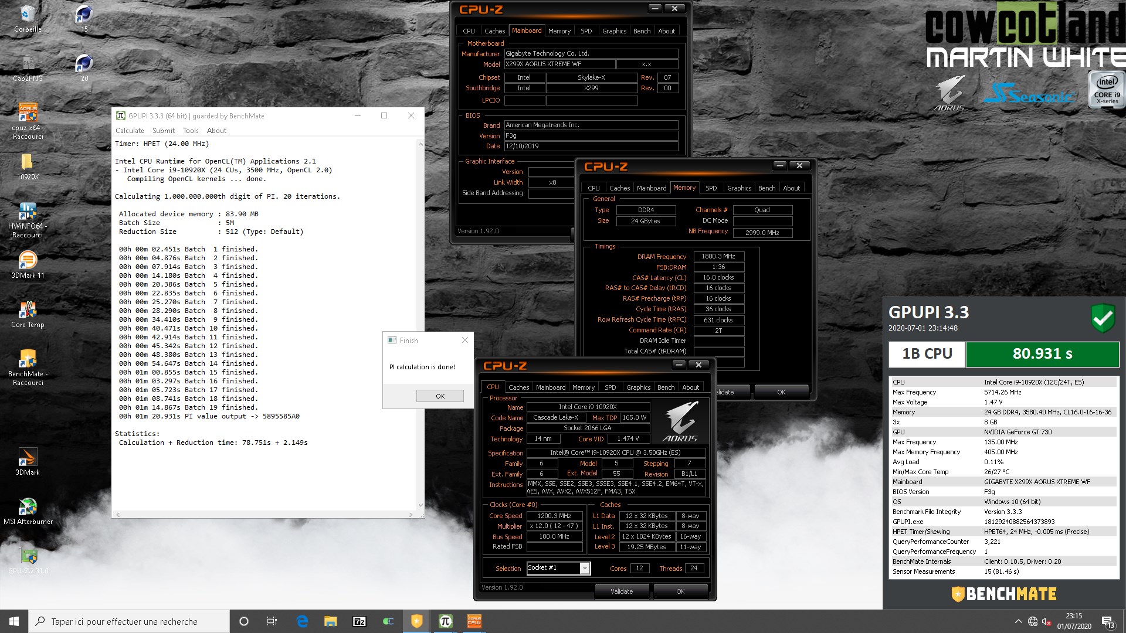This screenshot has width=1126, height=633.
Task: Open the notification center icon in the taskbar
Action: (x=1108, y=621)
